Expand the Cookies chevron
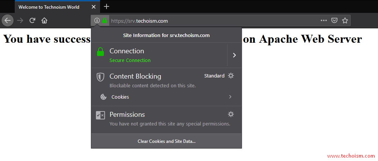Screen dimensions: 378x161 (x=230, y=97)
